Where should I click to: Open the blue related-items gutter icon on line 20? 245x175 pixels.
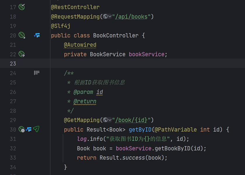click(x=37, y=35)
